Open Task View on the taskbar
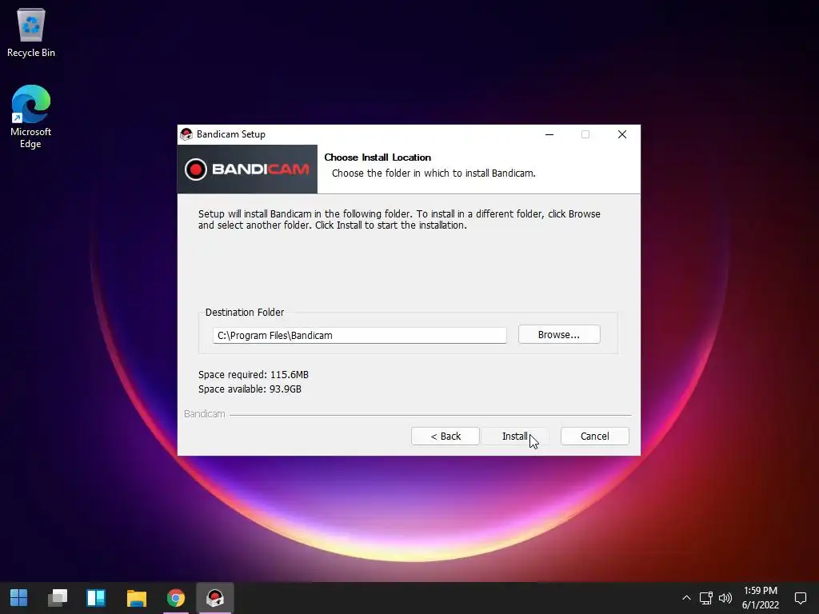819x614 pixels. [x=58, y=598]
